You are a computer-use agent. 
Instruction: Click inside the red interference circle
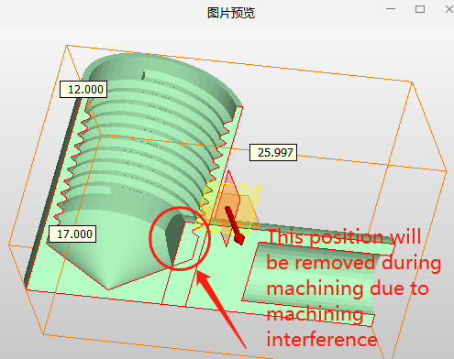click(x=180, y=238)
